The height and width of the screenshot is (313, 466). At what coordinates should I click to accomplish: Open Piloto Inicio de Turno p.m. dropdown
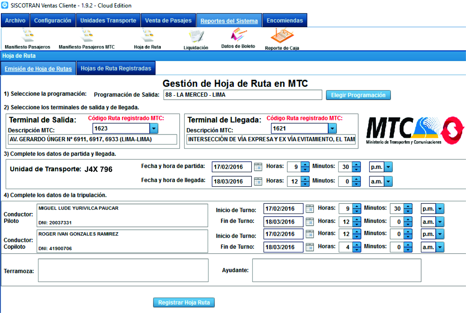click(440, 209)
